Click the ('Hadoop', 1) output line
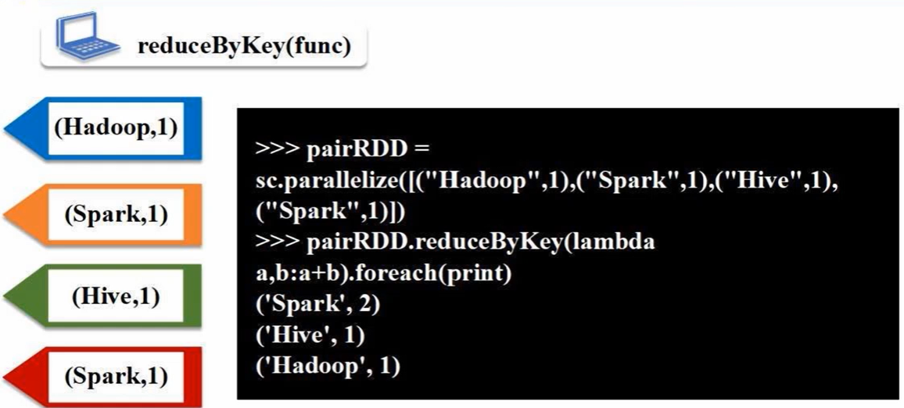Image resolution: width=904 pixels, height=408 pixels. pos(327,366)
